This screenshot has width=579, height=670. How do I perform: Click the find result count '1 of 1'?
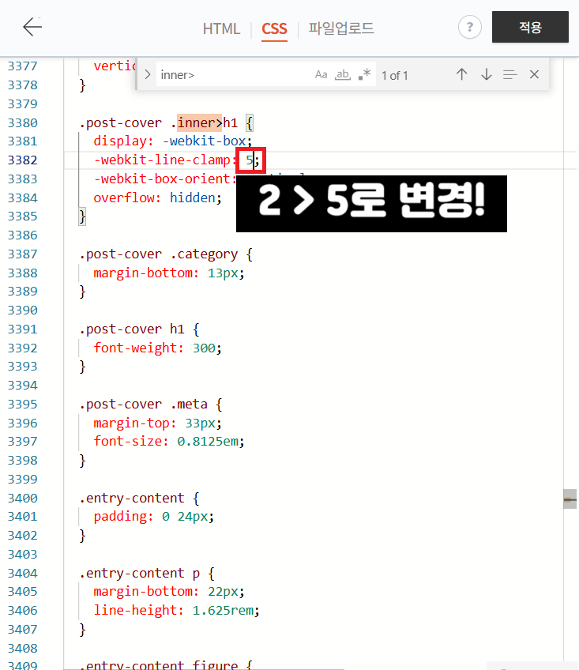pyautogui.click(x=394, y=76)
